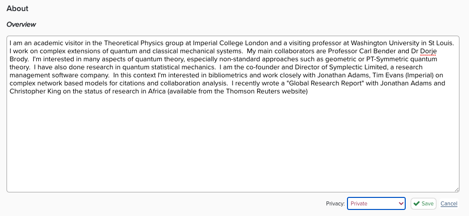Click the Privacy field label
The image size is (469, 216).
coord(335,203)
